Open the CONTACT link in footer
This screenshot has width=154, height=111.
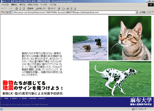point(42,98)
